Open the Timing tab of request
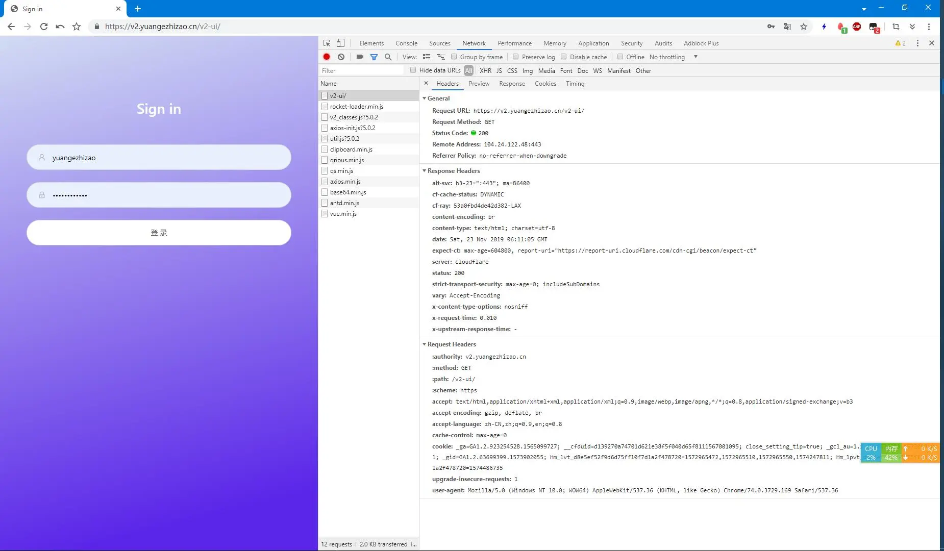The image size is (944, 551). (575, 84)
